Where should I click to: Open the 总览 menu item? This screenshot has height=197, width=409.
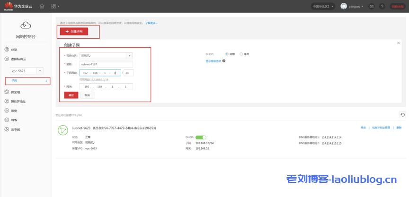(x=14, y=50)
